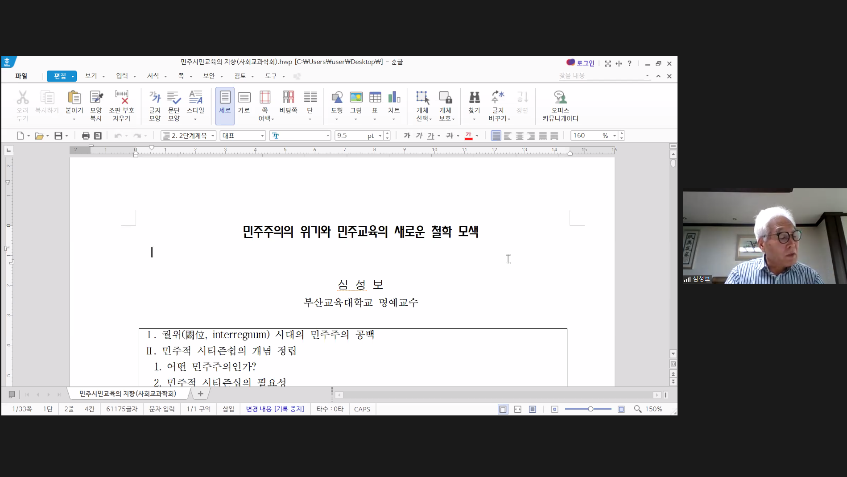This screenshot has height=477, width=847.
Task: Click the 스타일 (Style) icon
Action: point(195,97)
